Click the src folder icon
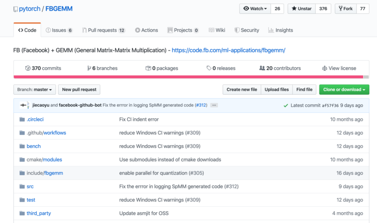 22,187
